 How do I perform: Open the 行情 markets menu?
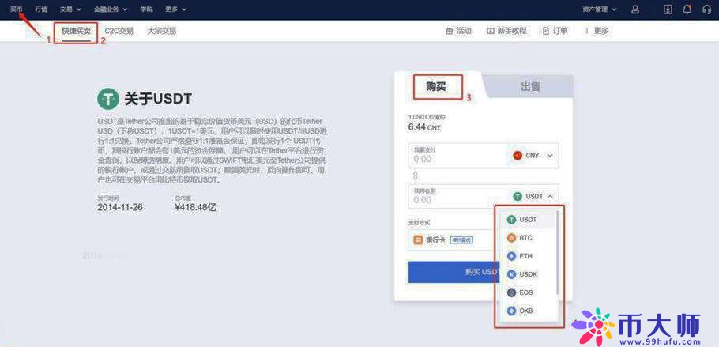point(41,9)
